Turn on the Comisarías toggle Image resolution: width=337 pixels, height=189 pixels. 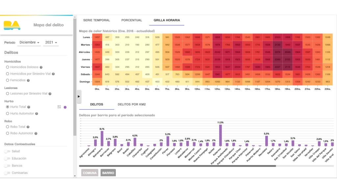pyautogui.click(x=7, y=173)
